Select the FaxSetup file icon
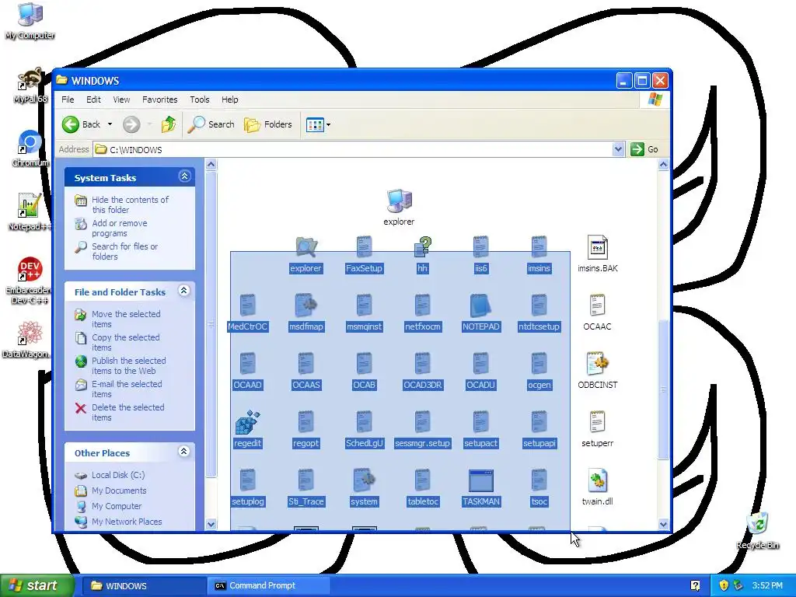The image size is (796, 597). pos(364,247)
